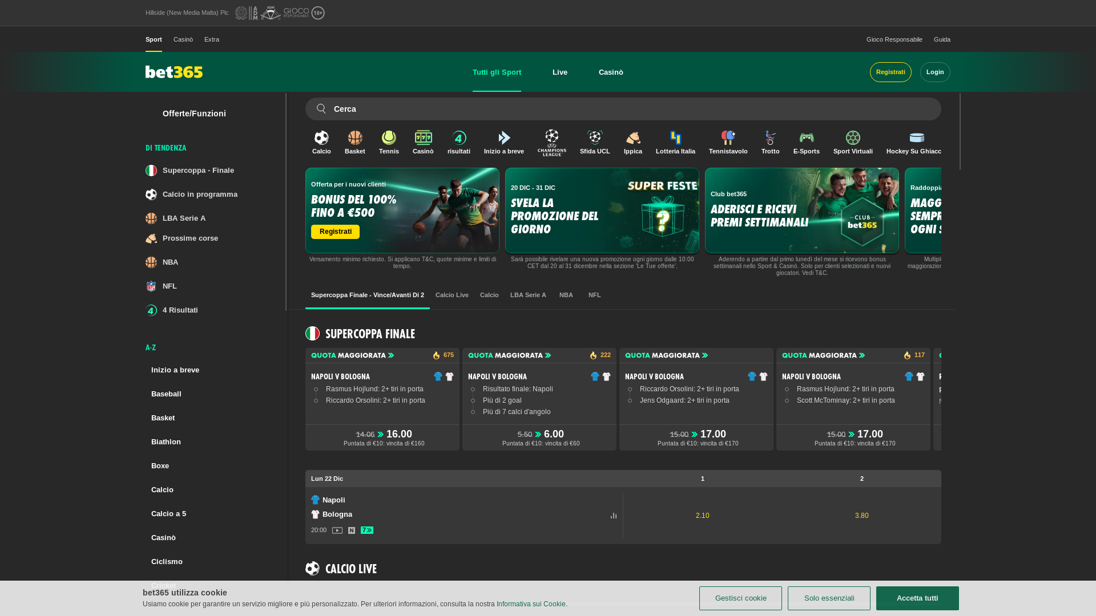Open Gioco Responsabile link
The height and width of the screenshot is (616, 1096).
(x=894, y=39)
